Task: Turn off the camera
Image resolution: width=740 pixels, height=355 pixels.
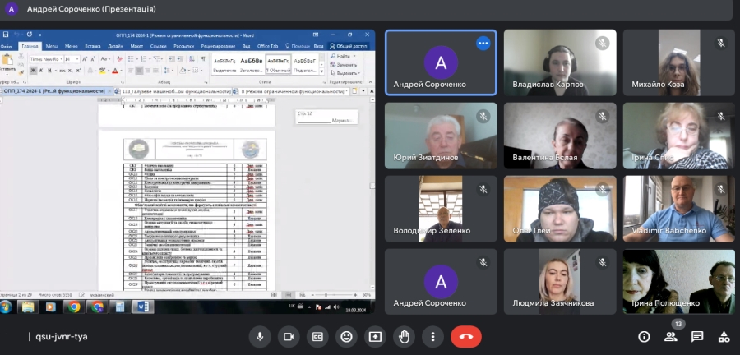Action: tap(289, 336)
